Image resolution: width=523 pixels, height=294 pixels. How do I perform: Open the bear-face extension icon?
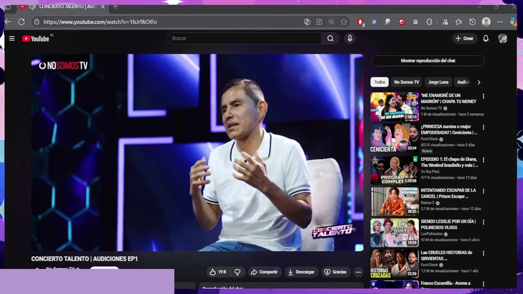click(x=416, y=22)
